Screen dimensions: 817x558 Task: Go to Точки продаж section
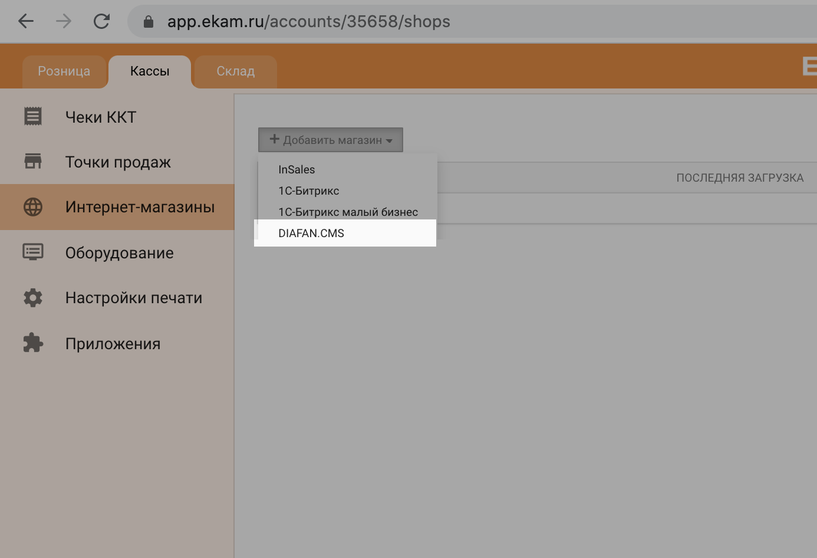[x=117, y=162]
